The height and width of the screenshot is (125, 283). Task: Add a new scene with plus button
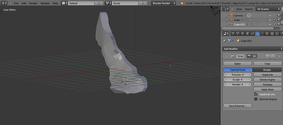[141, 3]
